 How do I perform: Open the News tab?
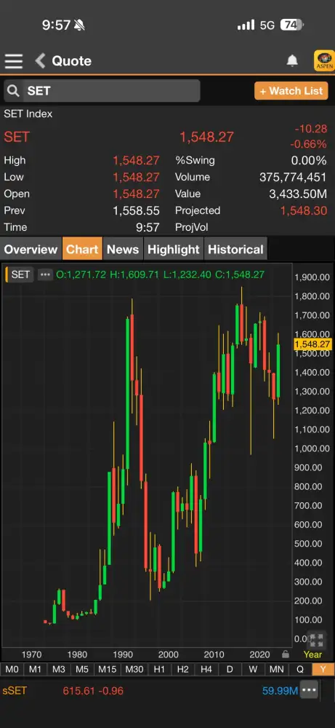(x=123, y=249)
